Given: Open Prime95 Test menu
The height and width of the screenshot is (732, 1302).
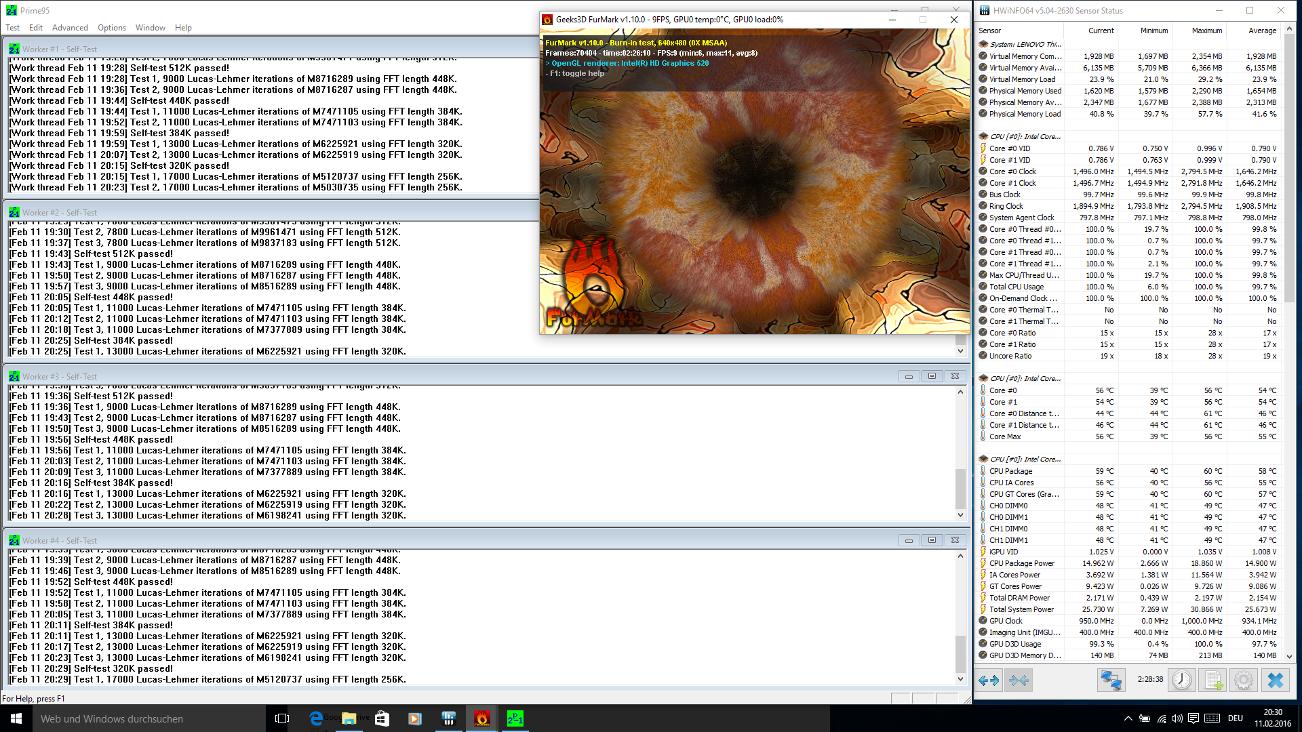Looking at the screenshot, I should (x=13, y=28).
